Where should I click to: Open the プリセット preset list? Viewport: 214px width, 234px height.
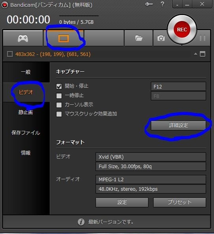click(180, 202)
